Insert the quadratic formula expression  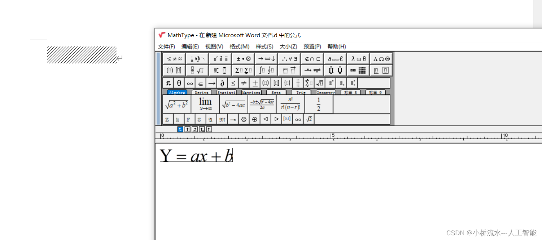(262, 104)
